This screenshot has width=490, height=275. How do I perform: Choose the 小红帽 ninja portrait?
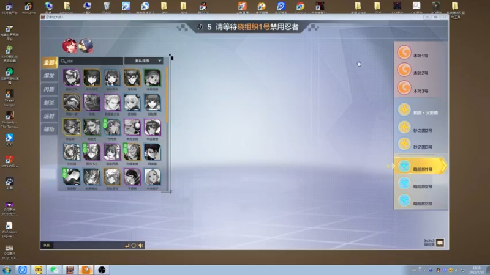tap(72, 152)
